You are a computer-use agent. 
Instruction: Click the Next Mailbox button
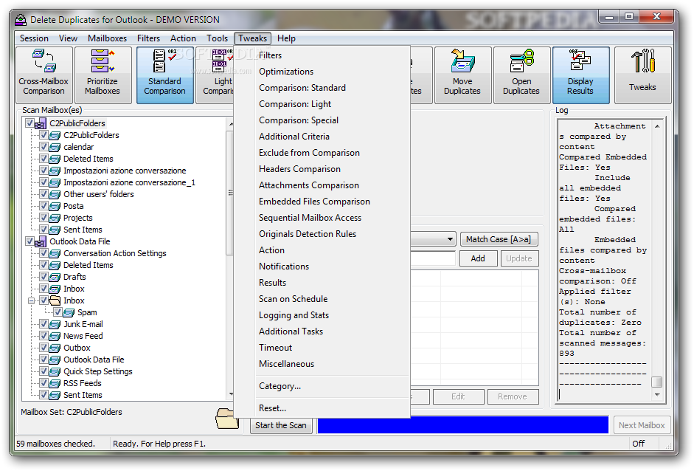[x=642, y=426]
